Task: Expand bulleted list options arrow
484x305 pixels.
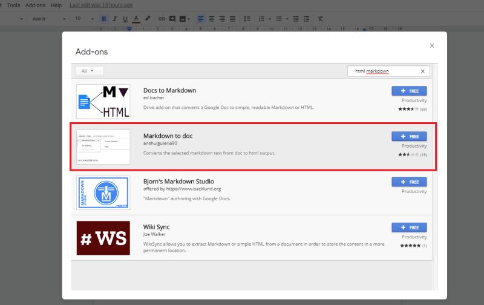Action: (x=287, y=19)
